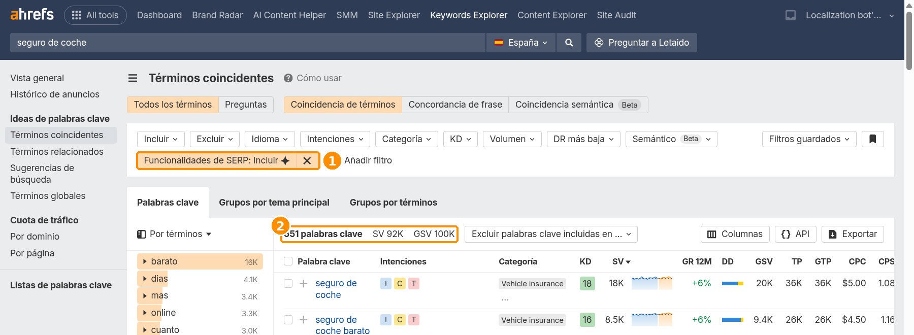Click the keyword search input field

pos(248,43)
